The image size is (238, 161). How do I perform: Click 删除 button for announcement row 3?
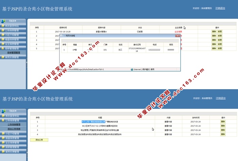223,130
